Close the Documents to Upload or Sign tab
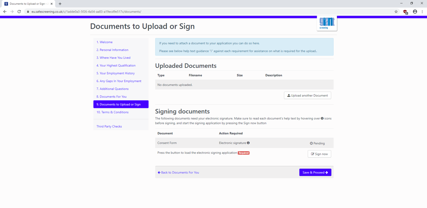 (x=51, y=4)
